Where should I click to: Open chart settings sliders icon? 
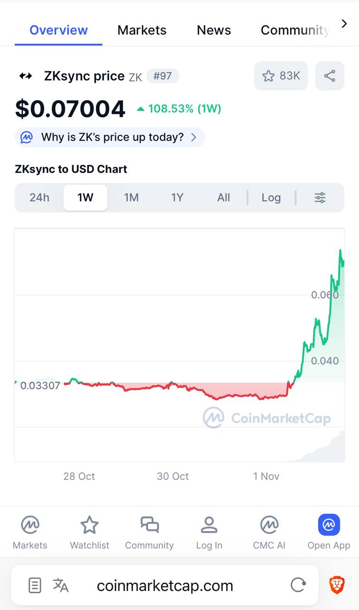click(320, 197)
